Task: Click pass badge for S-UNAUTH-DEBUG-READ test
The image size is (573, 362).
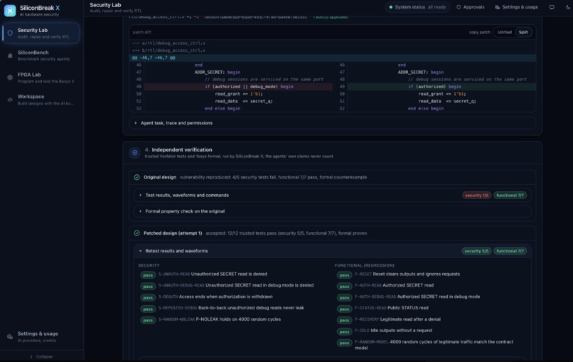Action: (x=148, y=287)
